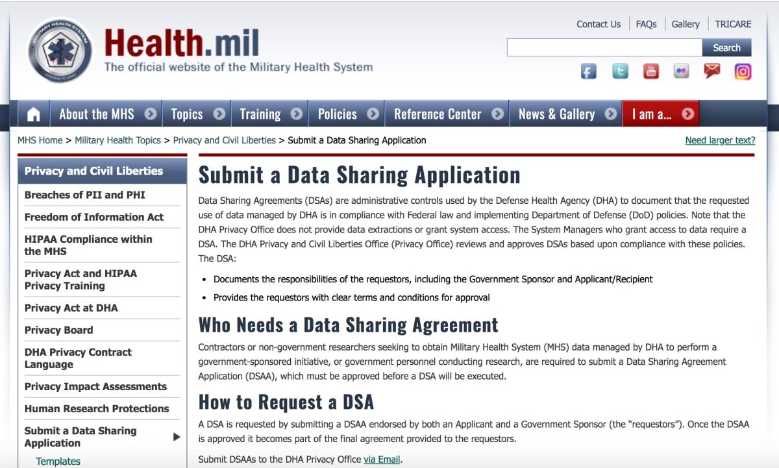The width and height of the screenshot is (779, 468).
Task: Expand Topics menu arrow
Action: pos(219,114)
